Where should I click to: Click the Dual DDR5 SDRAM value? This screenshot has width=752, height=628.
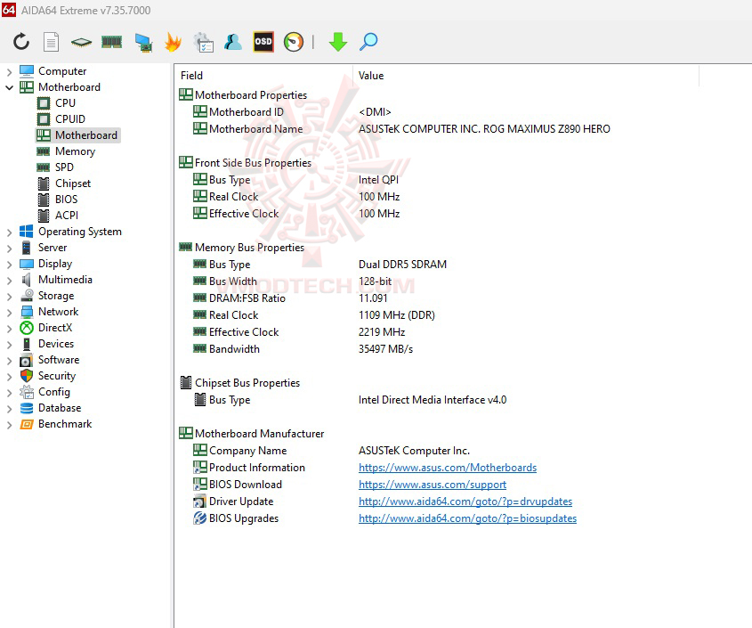[x=402, y=265]
